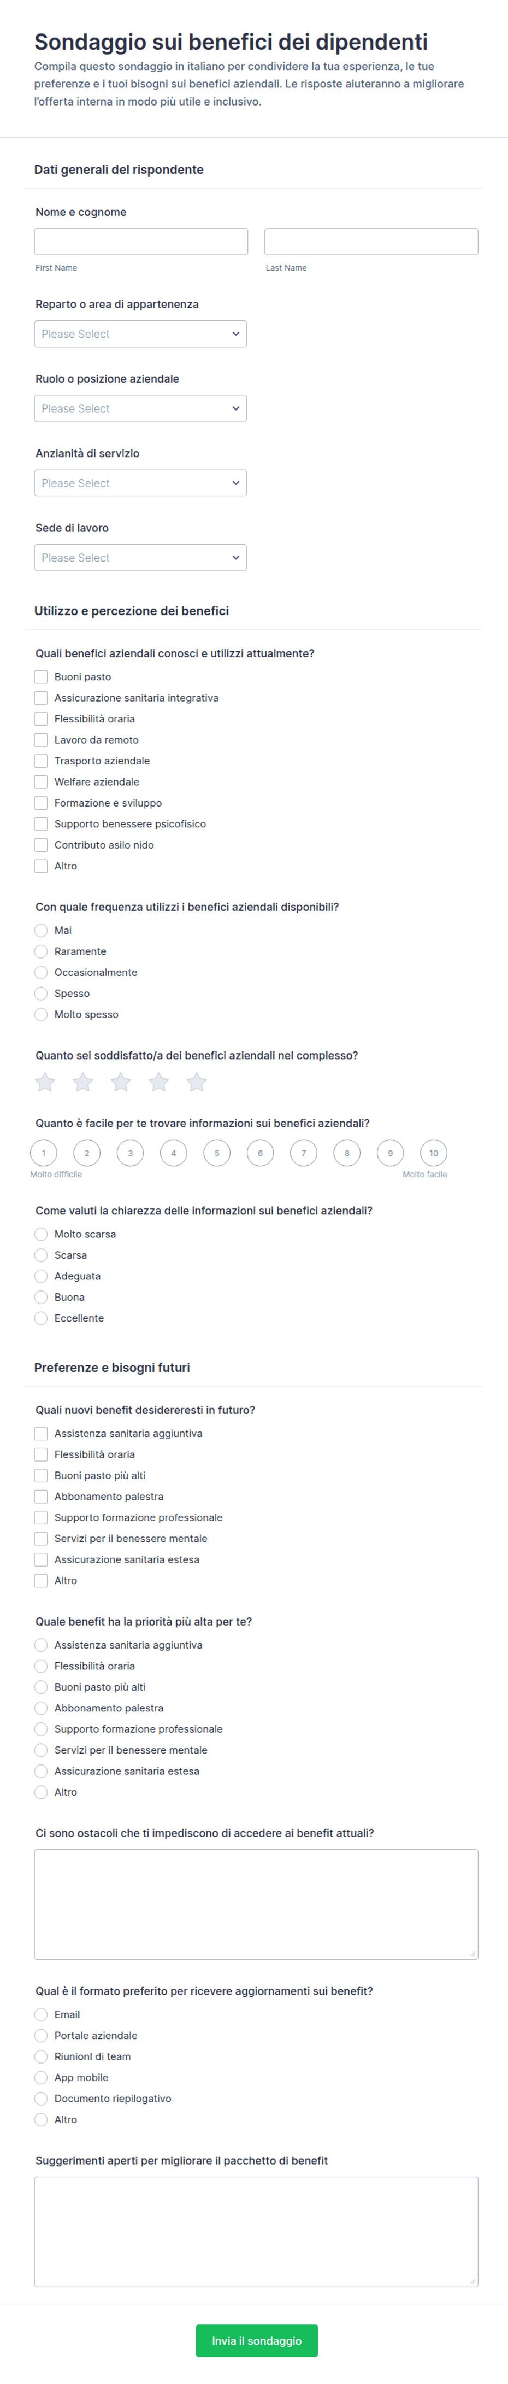Pick the fourth star rating
Viewport: 508px width, 2384px height.
158,1082
